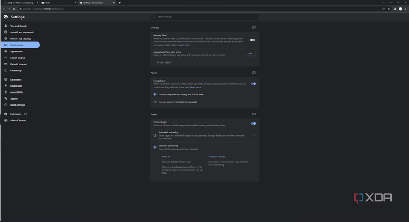Switch to the XDA browser tab
409x222 pixels.
click(20, 3)
